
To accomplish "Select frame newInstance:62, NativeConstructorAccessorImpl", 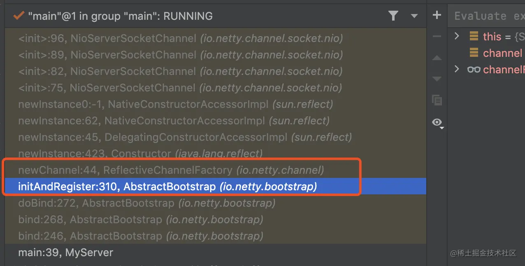I will point(216,121).
